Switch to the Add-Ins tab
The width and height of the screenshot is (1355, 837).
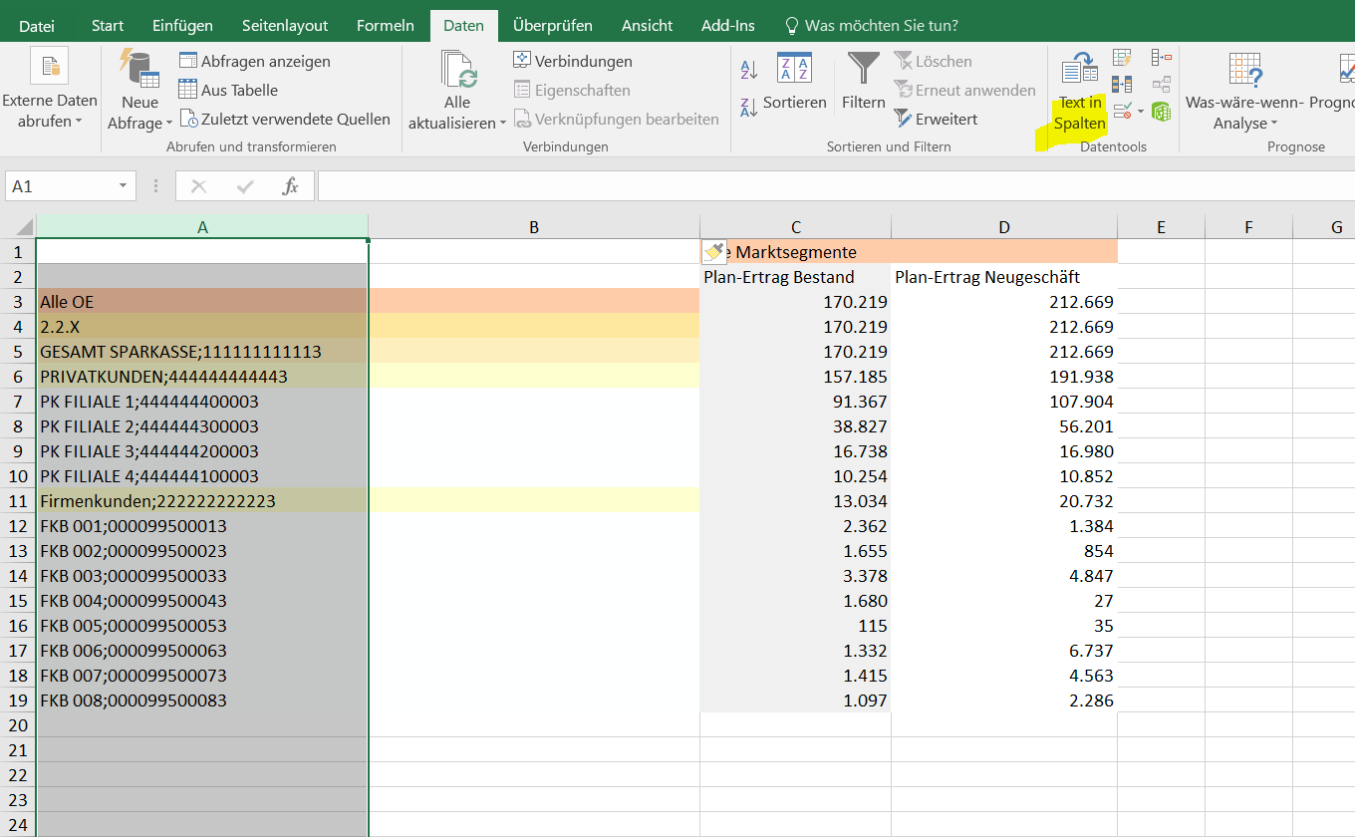(x=728, y=26)
